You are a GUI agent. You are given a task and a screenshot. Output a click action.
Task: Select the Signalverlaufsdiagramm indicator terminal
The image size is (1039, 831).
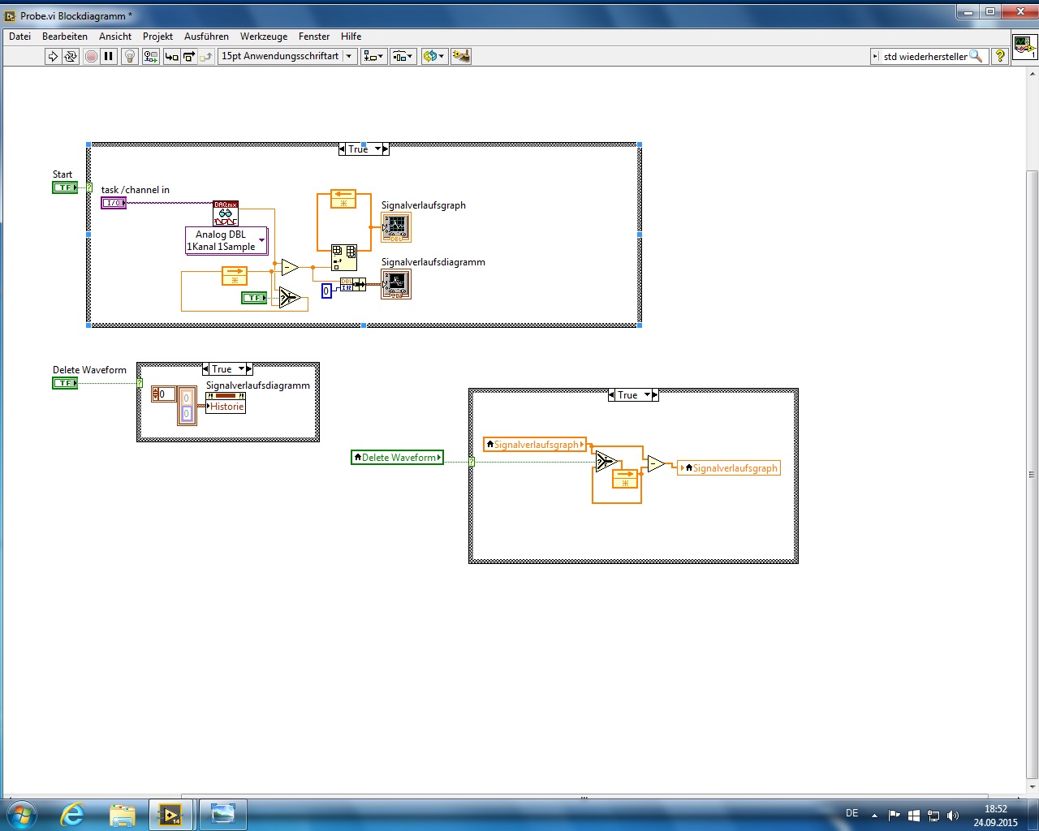(x=396, y=284)
